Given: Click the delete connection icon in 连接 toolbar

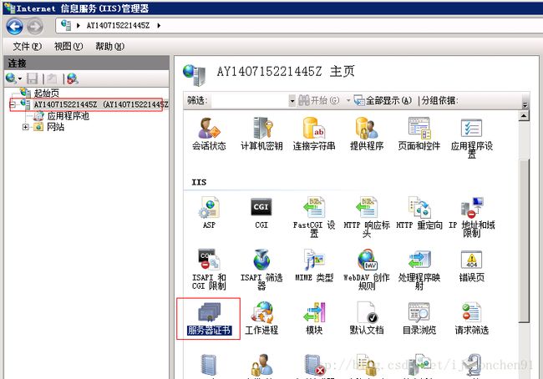Looking at the screenshot, I should click(x=73, y=78).
